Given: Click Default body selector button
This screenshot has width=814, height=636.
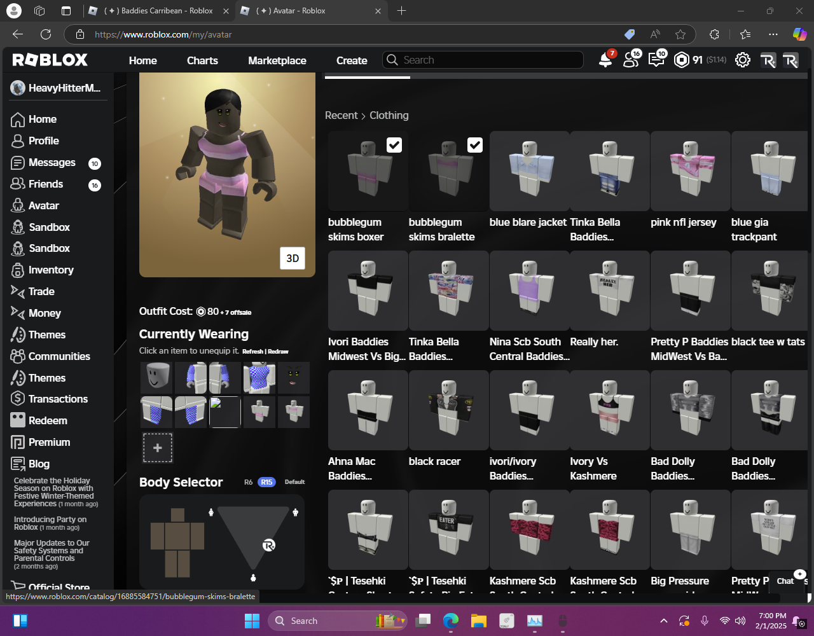Looking at the screenshot, I should pos(294,482).
